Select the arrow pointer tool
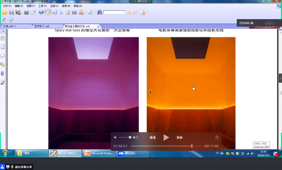This screenshot has height=170, width=282. point(61,12)
